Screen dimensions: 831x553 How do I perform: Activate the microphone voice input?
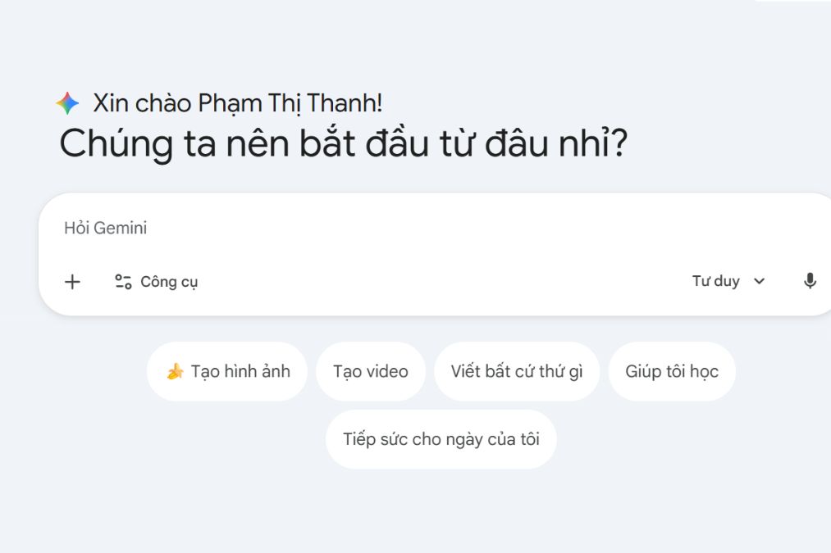(810, 281)
